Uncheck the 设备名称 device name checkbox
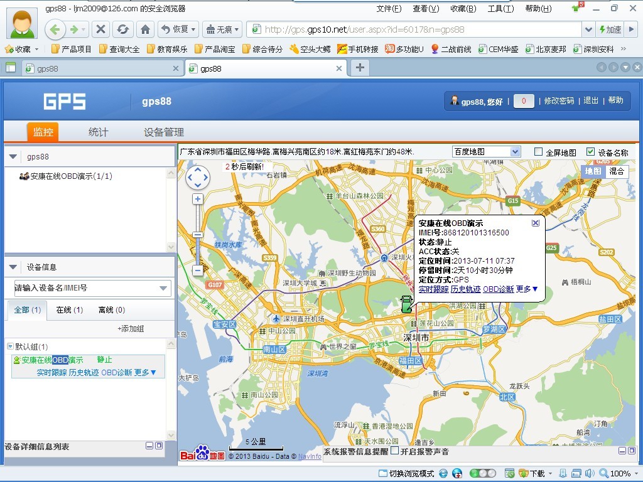 point(590,152)
